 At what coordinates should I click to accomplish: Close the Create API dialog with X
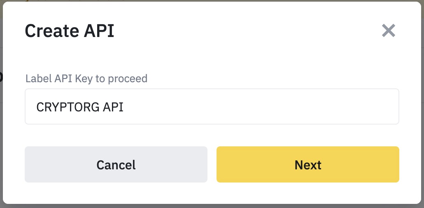[x=388, y=31]
